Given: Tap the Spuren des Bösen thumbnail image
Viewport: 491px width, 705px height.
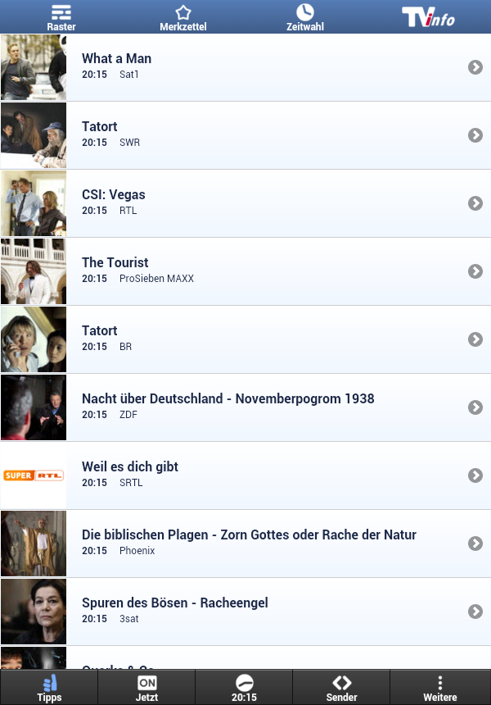Looking at the screenshot, I should tap(34, 612).
